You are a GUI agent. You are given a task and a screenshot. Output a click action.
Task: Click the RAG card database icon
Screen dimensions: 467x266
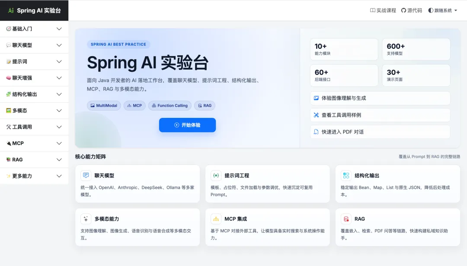346,219
